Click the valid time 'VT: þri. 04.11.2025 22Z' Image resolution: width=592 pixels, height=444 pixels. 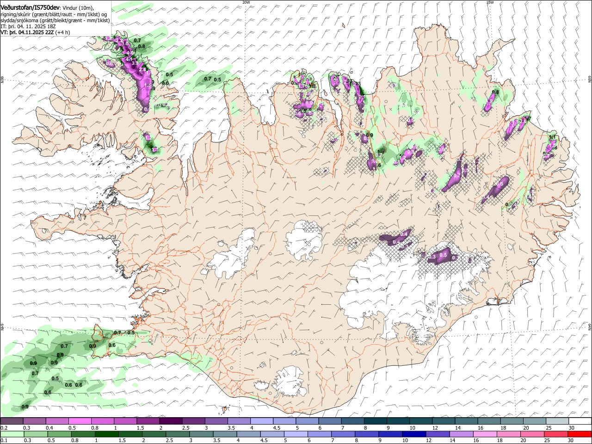coord(27,32)
